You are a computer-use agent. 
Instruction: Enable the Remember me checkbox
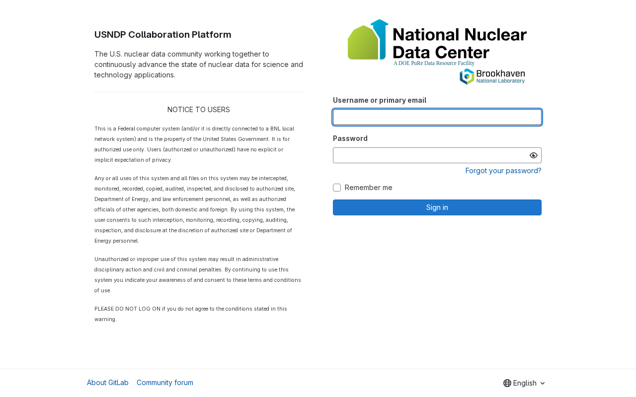[337, 188]
